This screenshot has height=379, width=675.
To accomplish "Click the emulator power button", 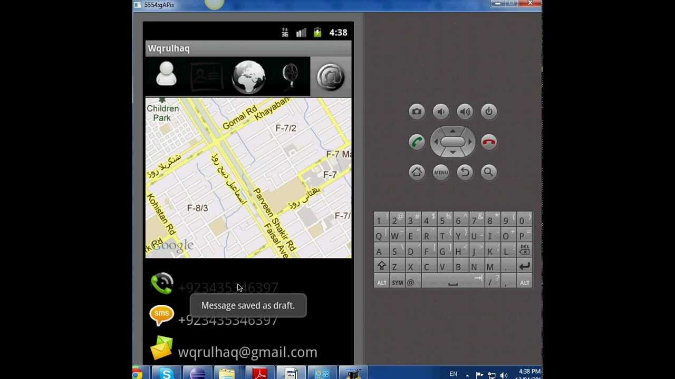I will (x=489, y=112).
